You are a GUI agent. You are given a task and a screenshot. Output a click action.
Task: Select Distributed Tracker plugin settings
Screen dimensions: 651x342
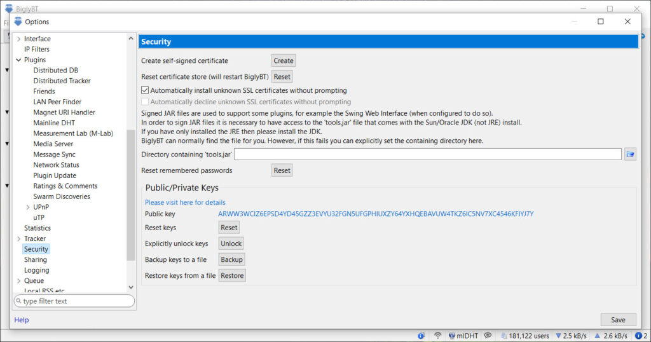click(x=62, y=81)
